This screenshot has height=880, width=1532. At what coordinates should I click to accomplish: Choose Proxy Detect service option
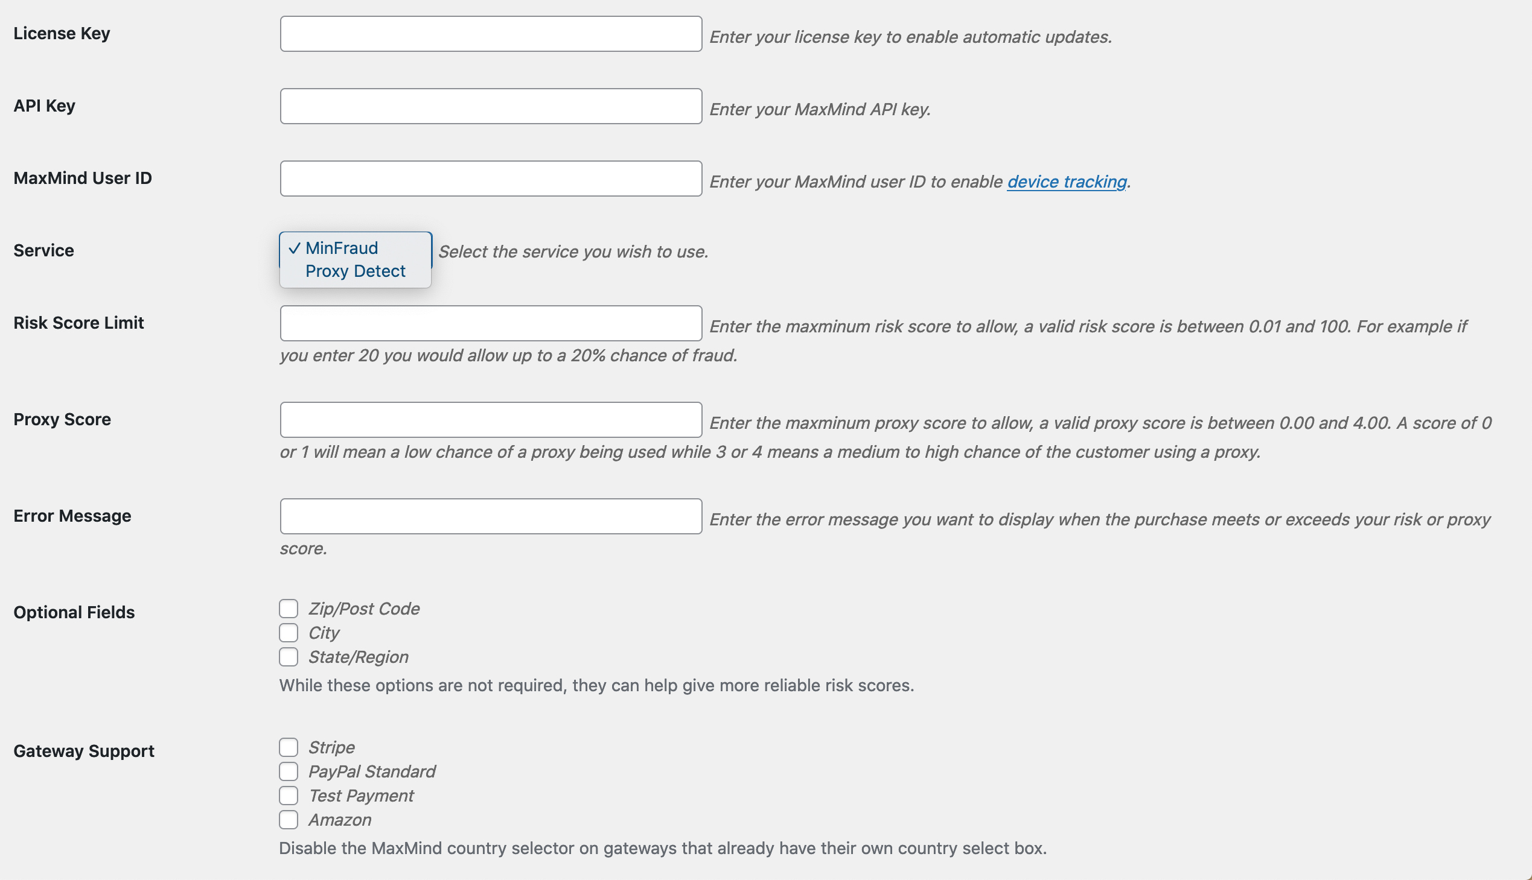click(355, 271)
